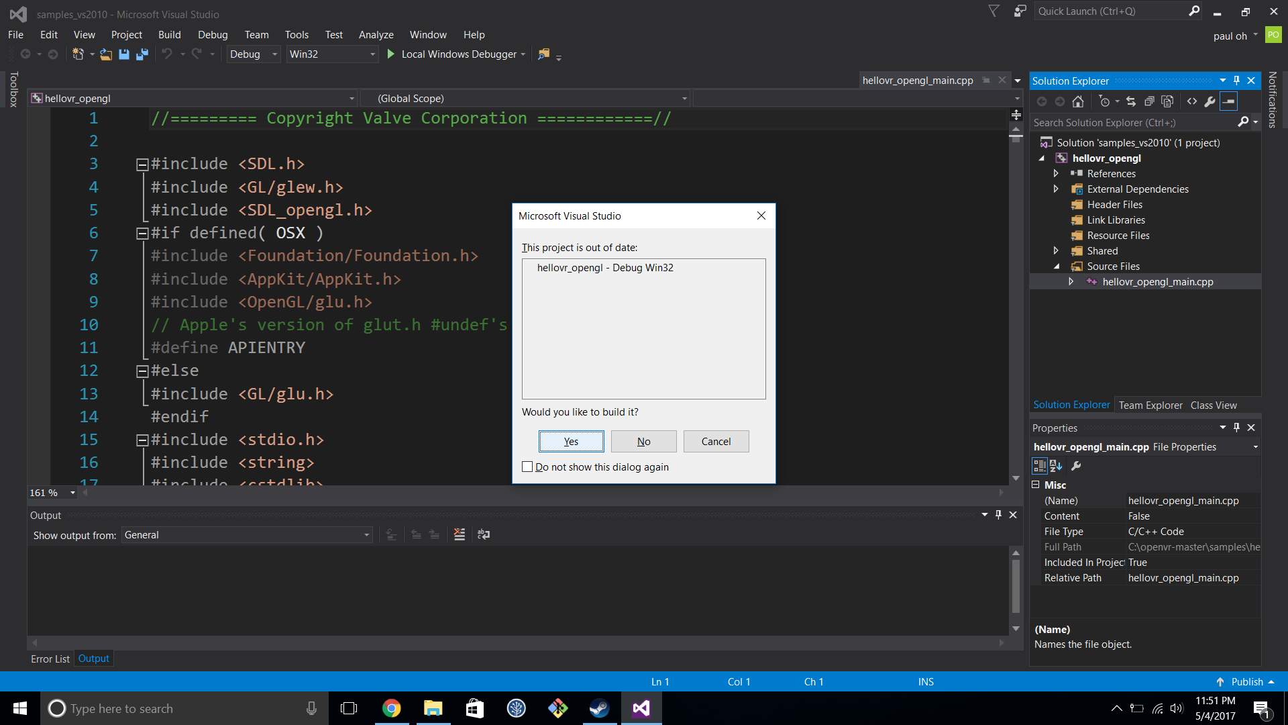Open the Notifications side tab
Image resolution: width=1288 pixels, height=725 pixels.
(x=1272, y=99)
